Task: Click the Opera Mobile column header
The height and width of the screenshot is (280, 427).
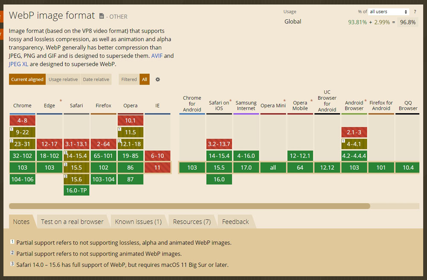Action: (300, 105)
